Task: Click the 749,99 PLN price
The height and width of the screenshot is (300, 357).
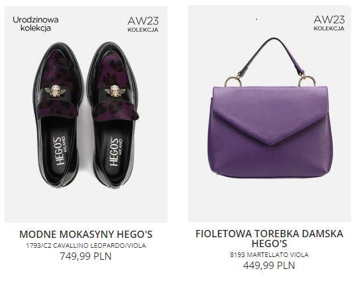Action: coord(86,256)
